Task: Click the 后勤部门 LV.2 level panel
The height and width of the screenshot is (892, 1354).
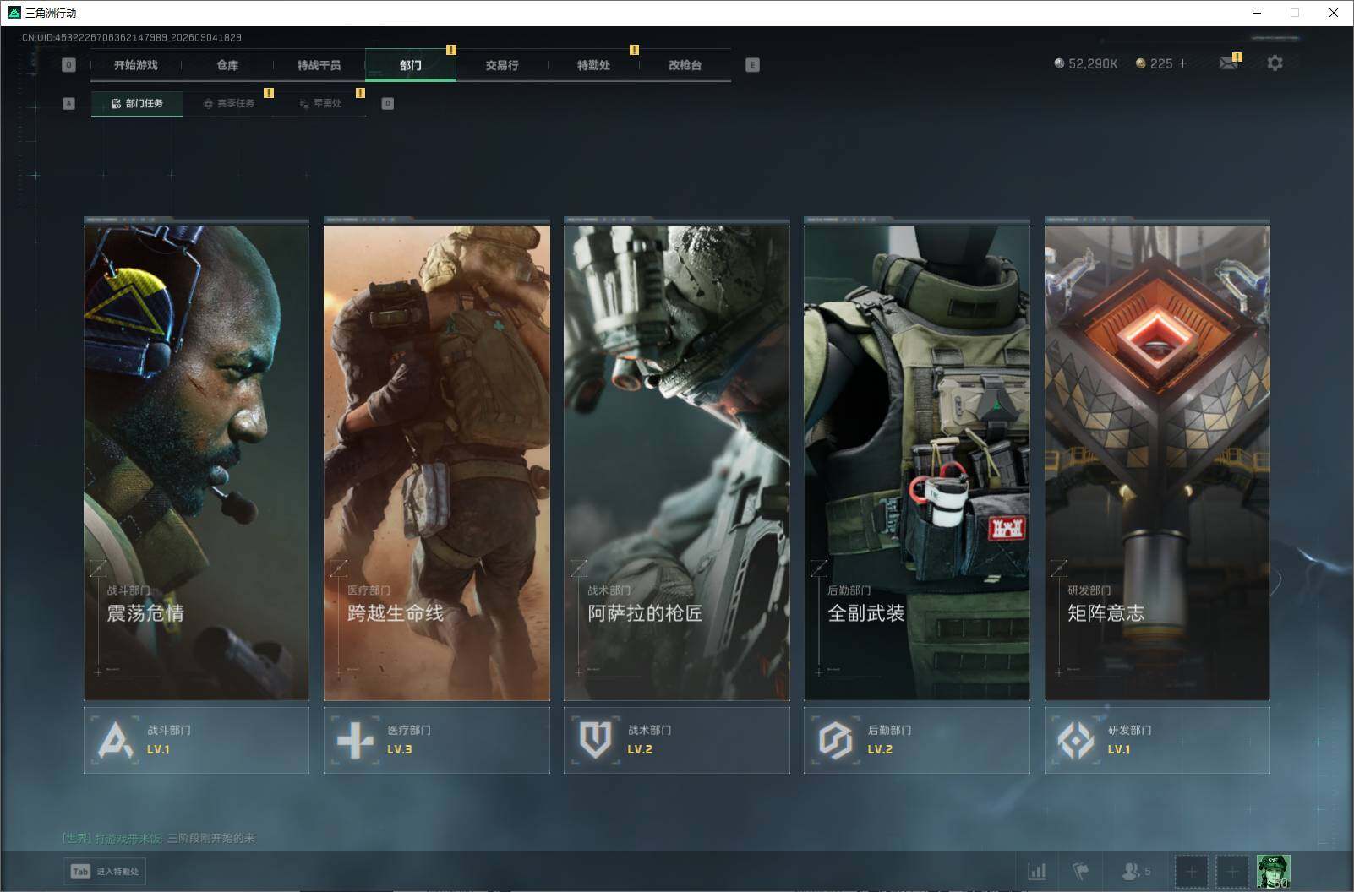Action: pos(917,740)
